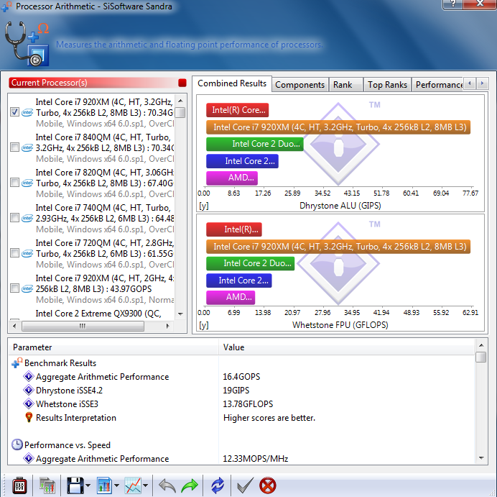Click processor list vertical scrollbar thumb
The height and width of the screenshot is (497, 497).
(180, 113)
